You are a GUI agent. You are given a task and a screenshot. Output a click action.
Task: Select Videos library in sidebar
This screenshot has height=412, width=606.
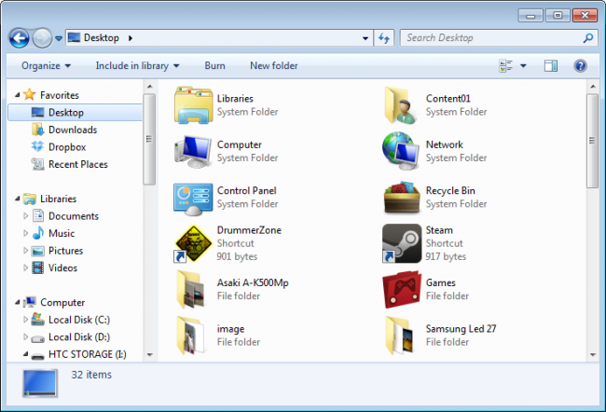pos(62,268)
